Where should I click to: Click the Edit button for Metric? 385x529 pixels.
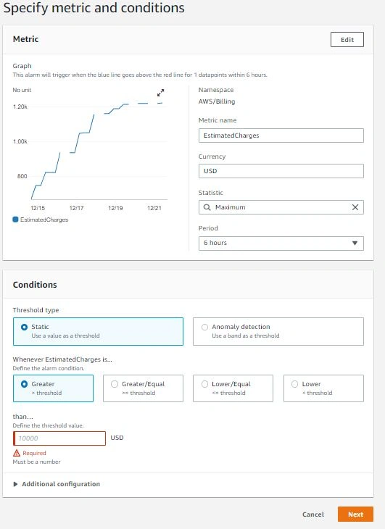[347, 39]
